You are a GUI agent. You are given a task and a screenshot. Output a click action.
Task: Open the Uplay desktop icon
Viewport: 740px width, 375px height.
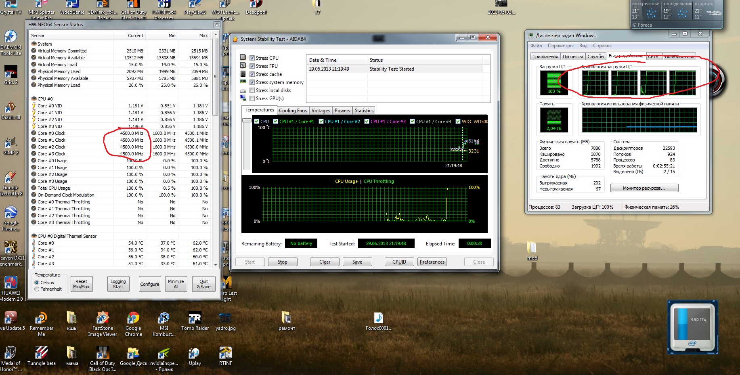[x=195, y=354]
